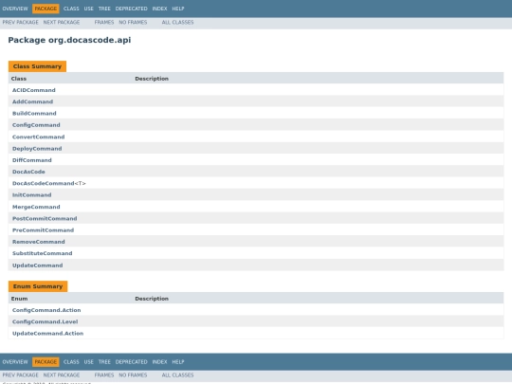512x384 pixels.
Task: Open the RemoveCommand class link
Action: tap(39, 242)
